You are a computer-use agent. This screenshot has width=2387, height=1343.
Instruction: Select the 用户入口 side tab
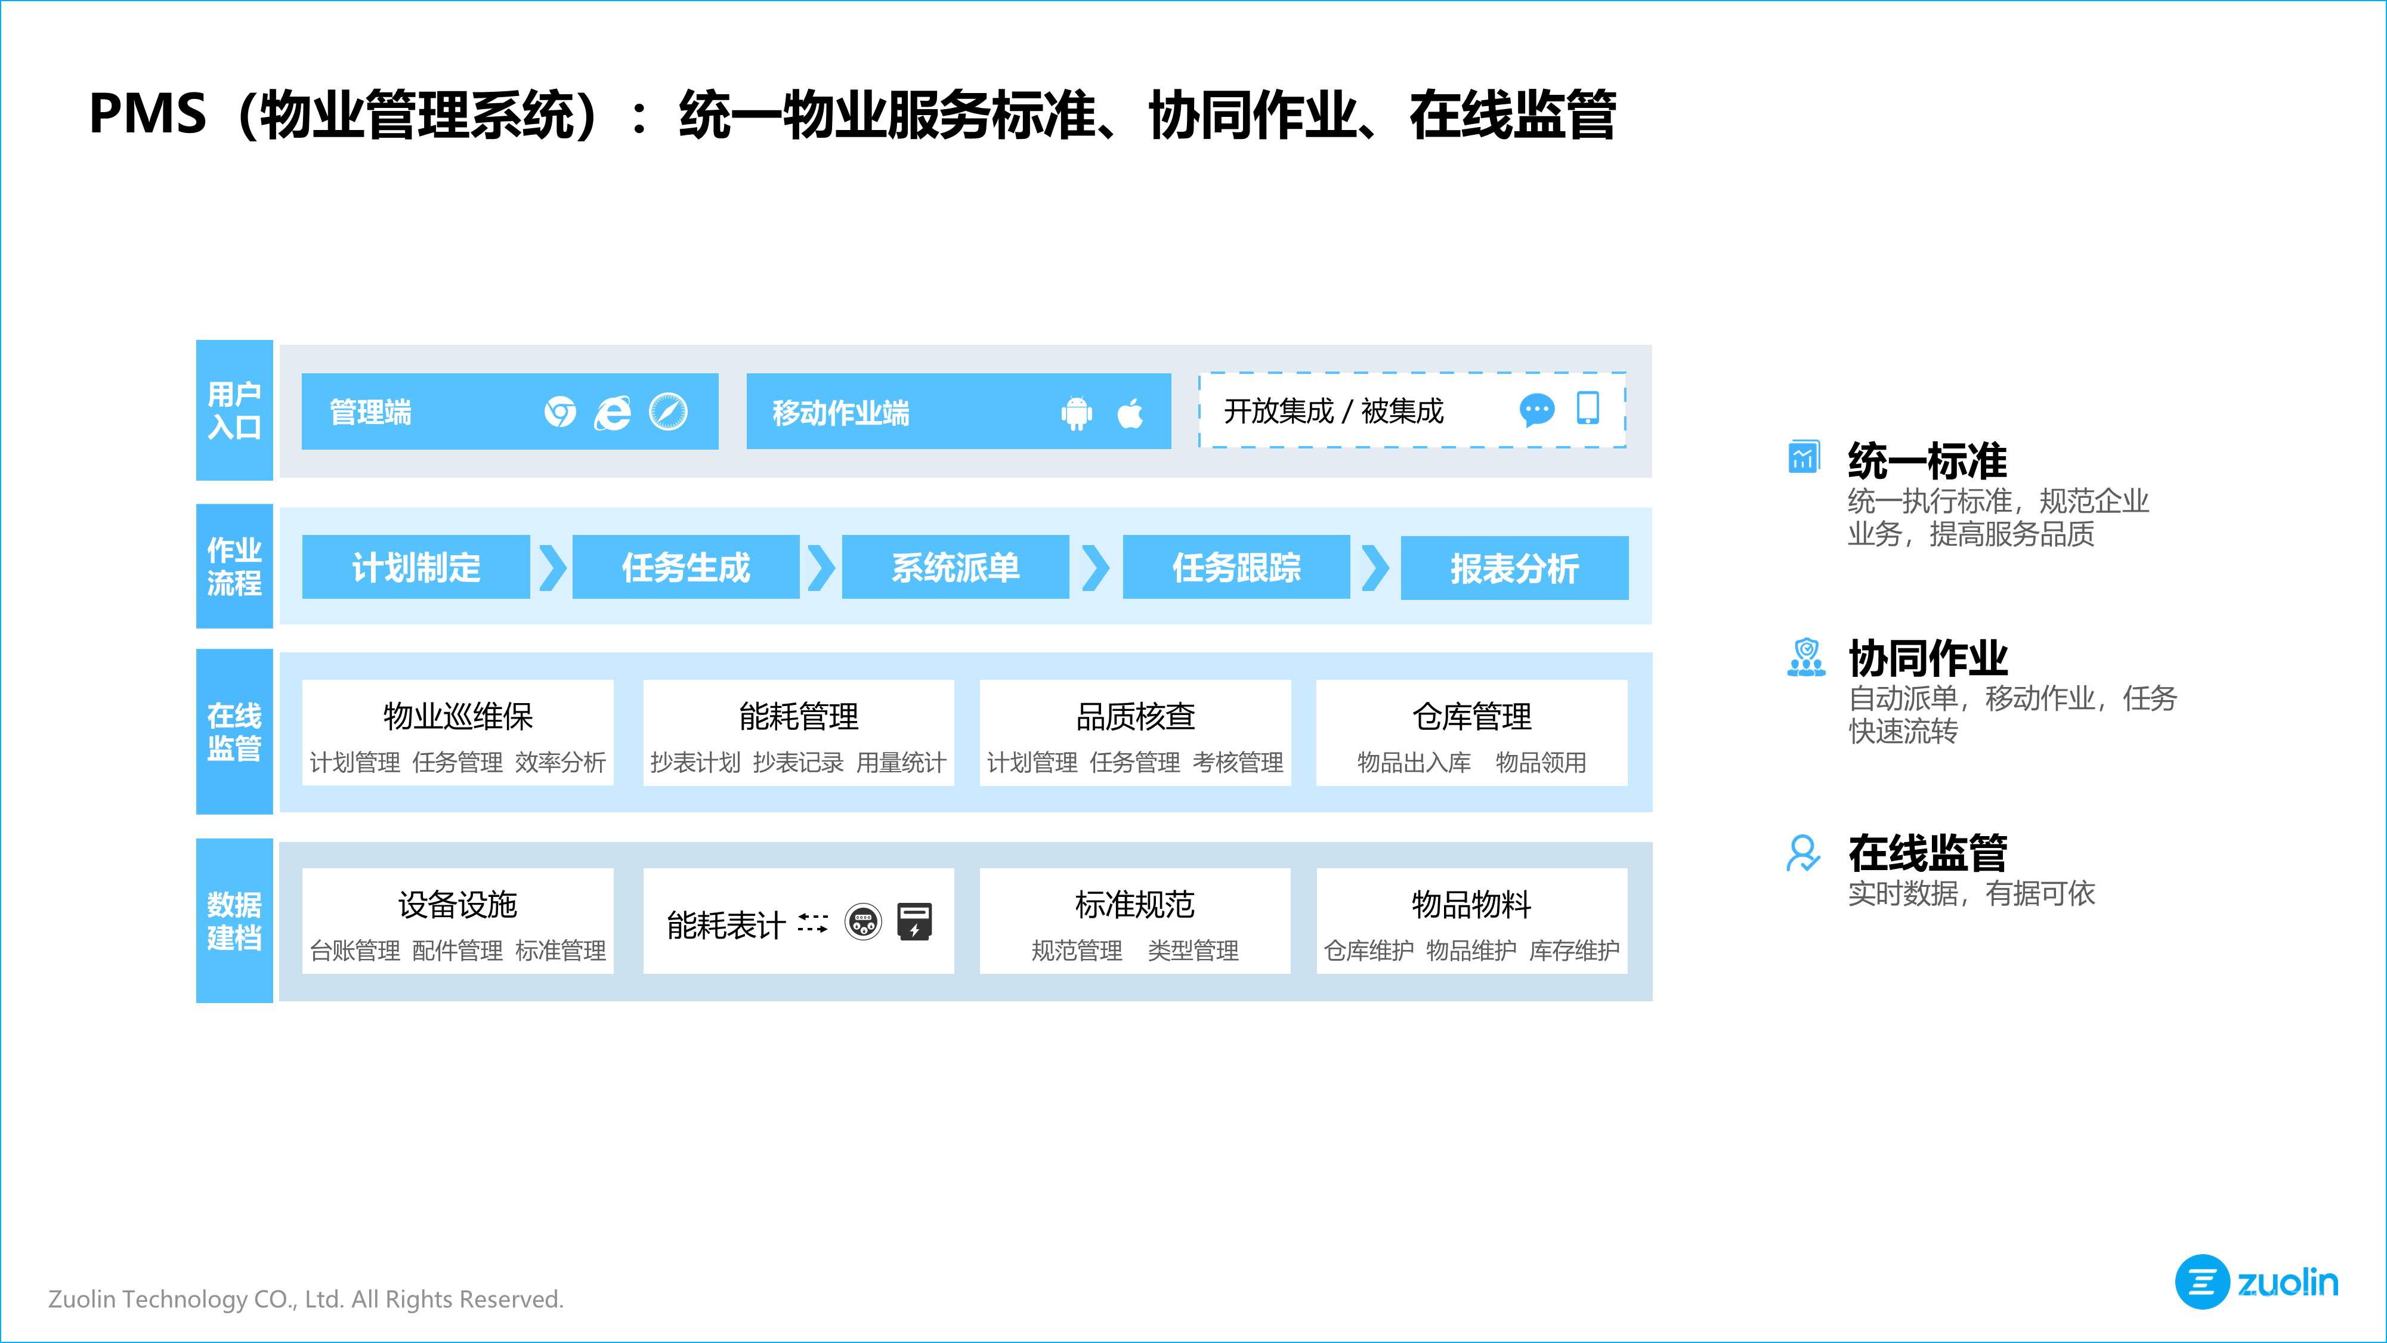pyautogui.click(x=234, y=410)
